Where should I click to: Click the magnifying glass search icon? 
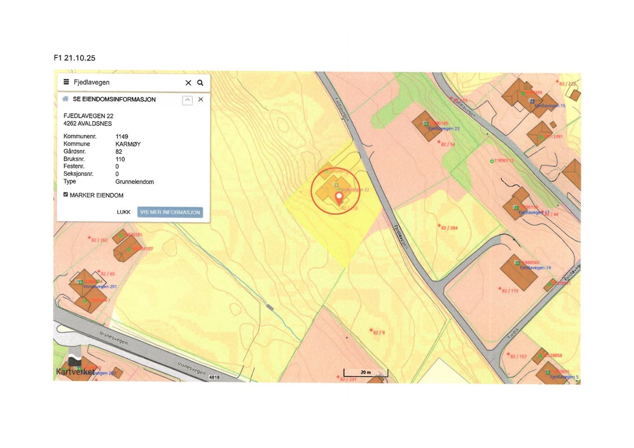coord(200,83)
